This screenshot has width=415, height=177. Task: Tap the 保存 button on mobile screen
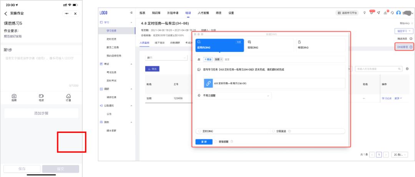[22, 169]
